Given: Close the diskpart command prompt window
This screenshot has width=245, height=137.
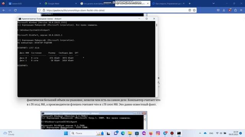Looking at the screenshot, I should [154, 19].
